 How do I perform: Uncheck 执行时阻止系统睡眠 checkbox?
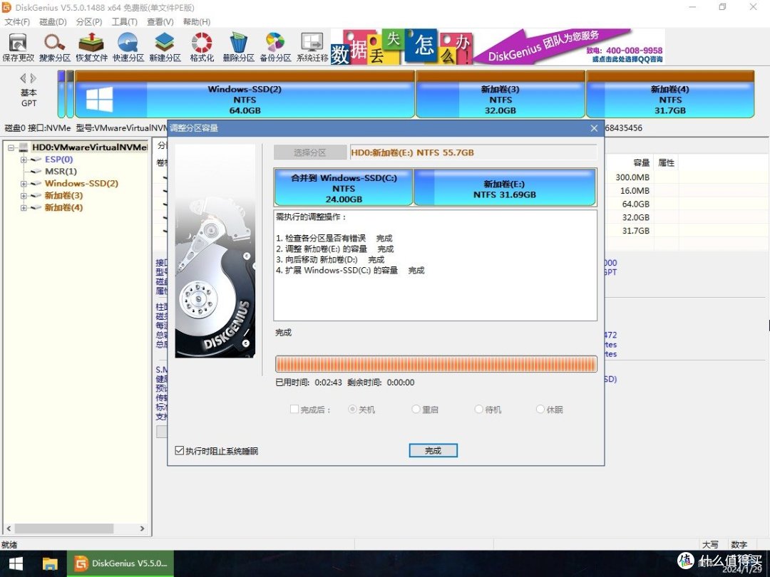coord(180,450)
